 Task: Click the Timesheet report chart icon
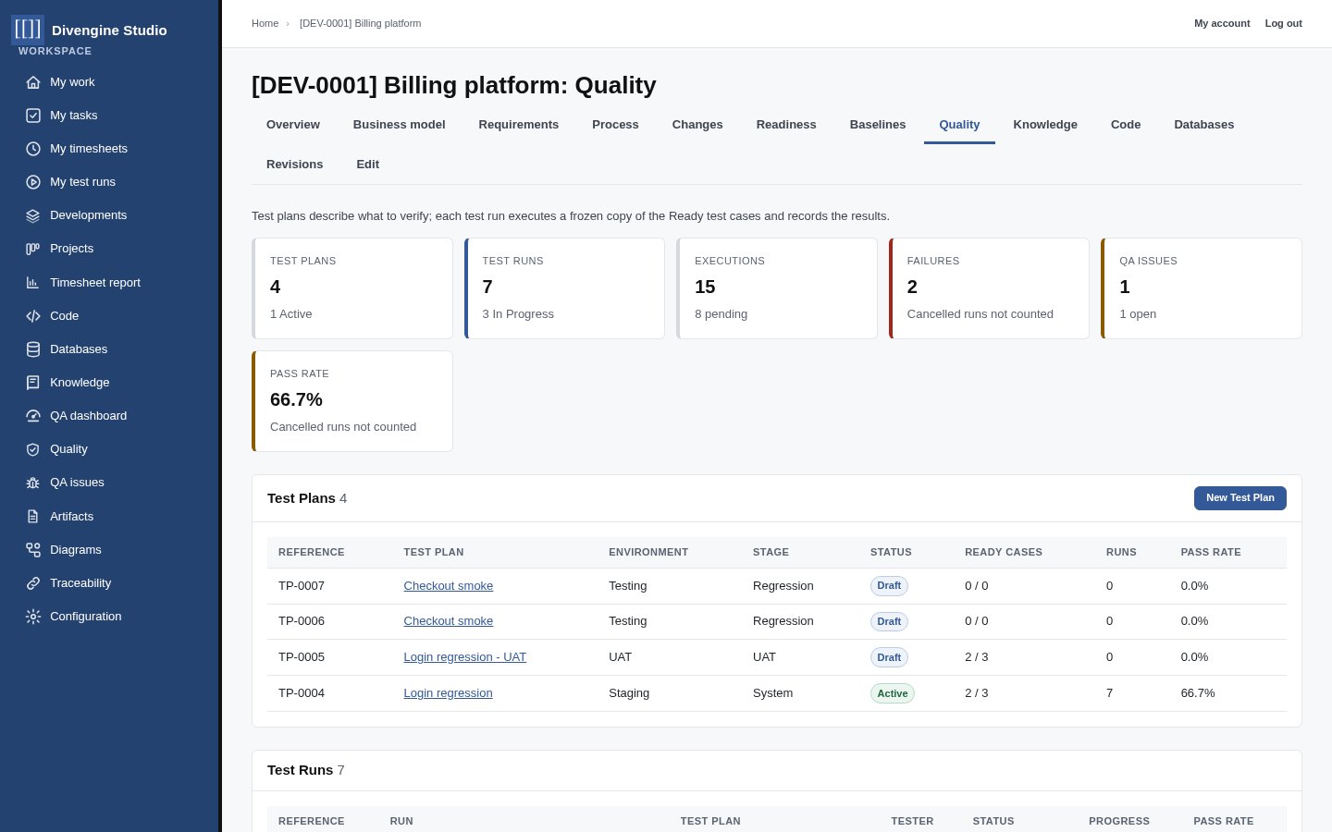click(x=33, y=283)
